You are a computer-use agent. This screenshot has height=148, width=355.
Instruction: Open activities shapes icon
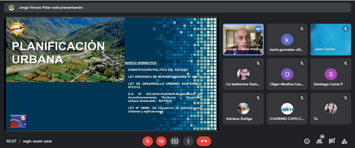point(344,141)
